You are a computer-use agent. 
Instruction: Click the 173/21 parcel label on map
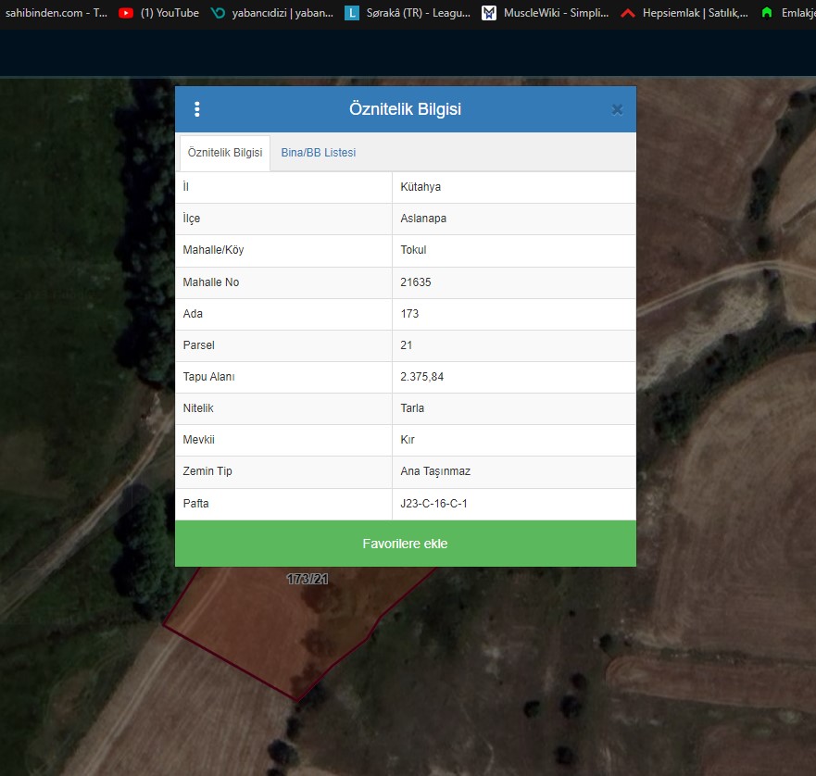tap(308, 579)
